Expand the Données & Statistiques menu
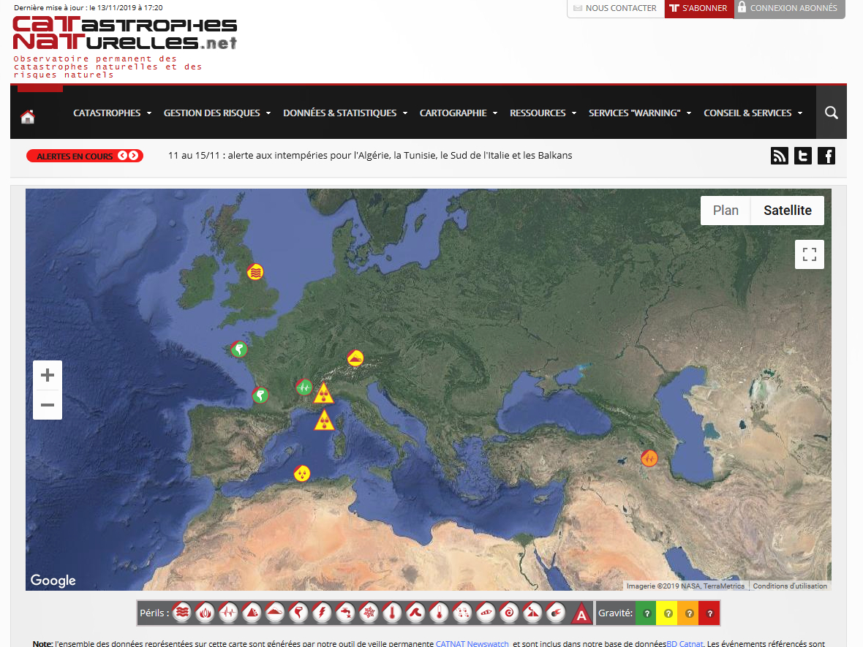This screenshot has width=863, height=647. 345,113
